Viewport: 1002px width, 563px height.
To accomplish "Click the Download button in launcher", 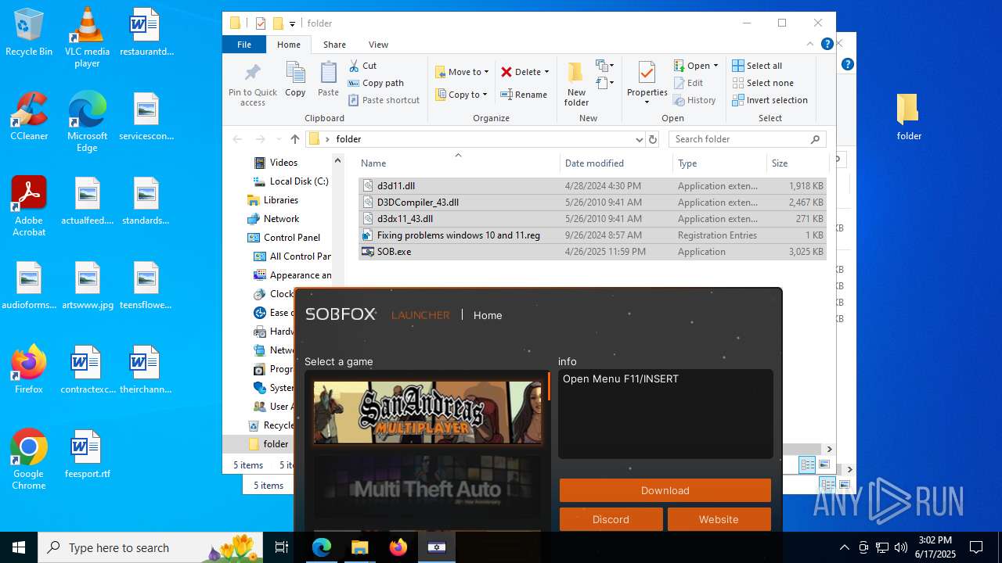I will click(665, 490).
